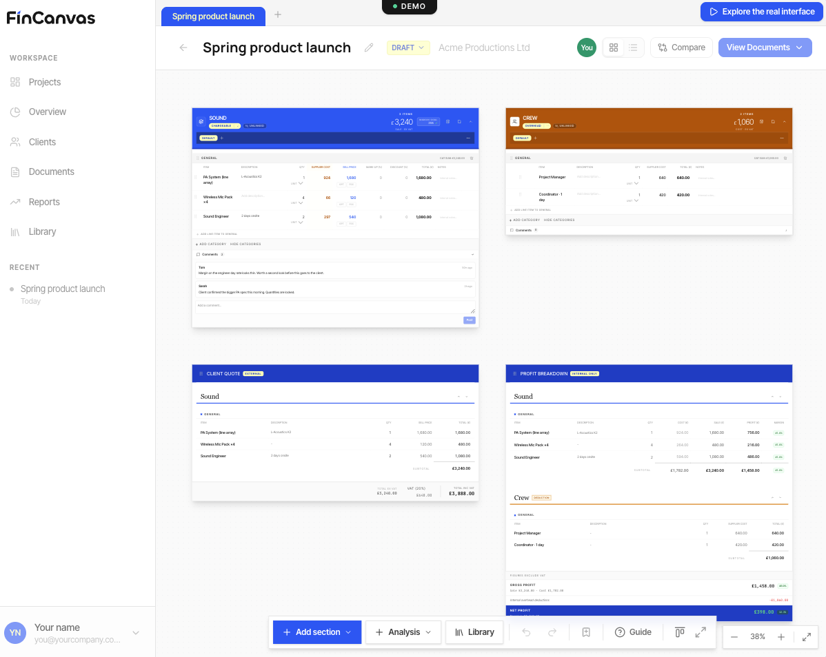Collapse the Sound section with chevron

470,121
